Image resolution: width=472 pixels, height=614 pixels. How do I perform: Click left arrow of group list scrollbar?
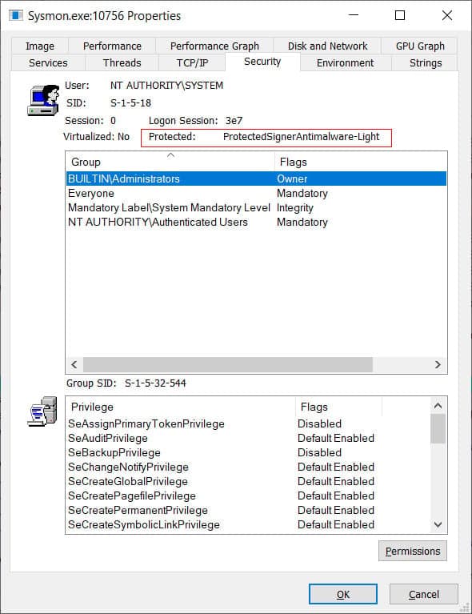click(x=74, y=364)
